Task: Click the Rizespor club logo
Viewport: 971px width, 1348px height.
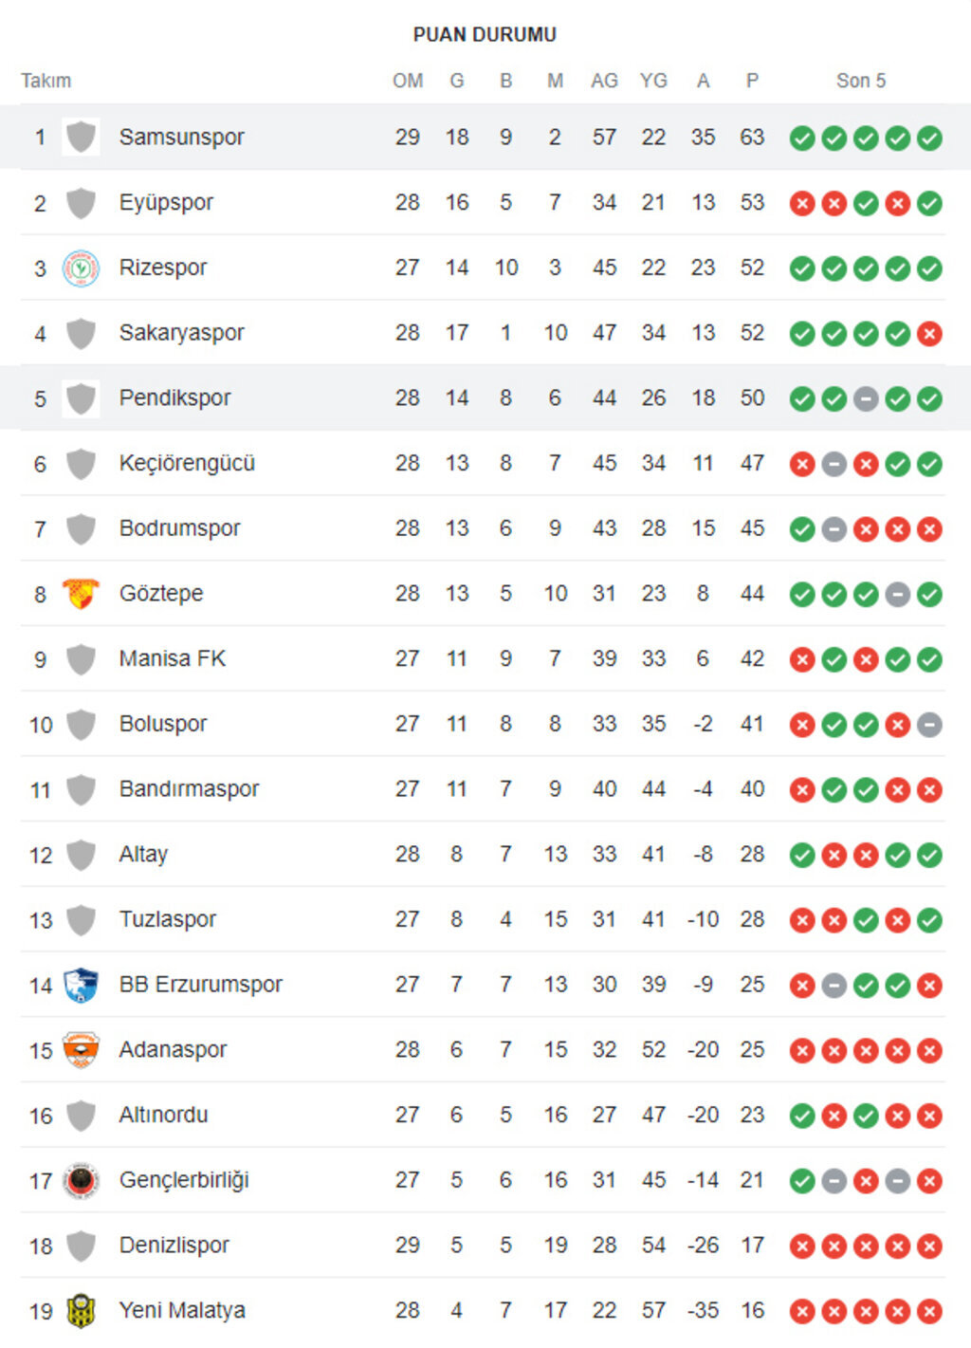Action: (x=81, y=268)
